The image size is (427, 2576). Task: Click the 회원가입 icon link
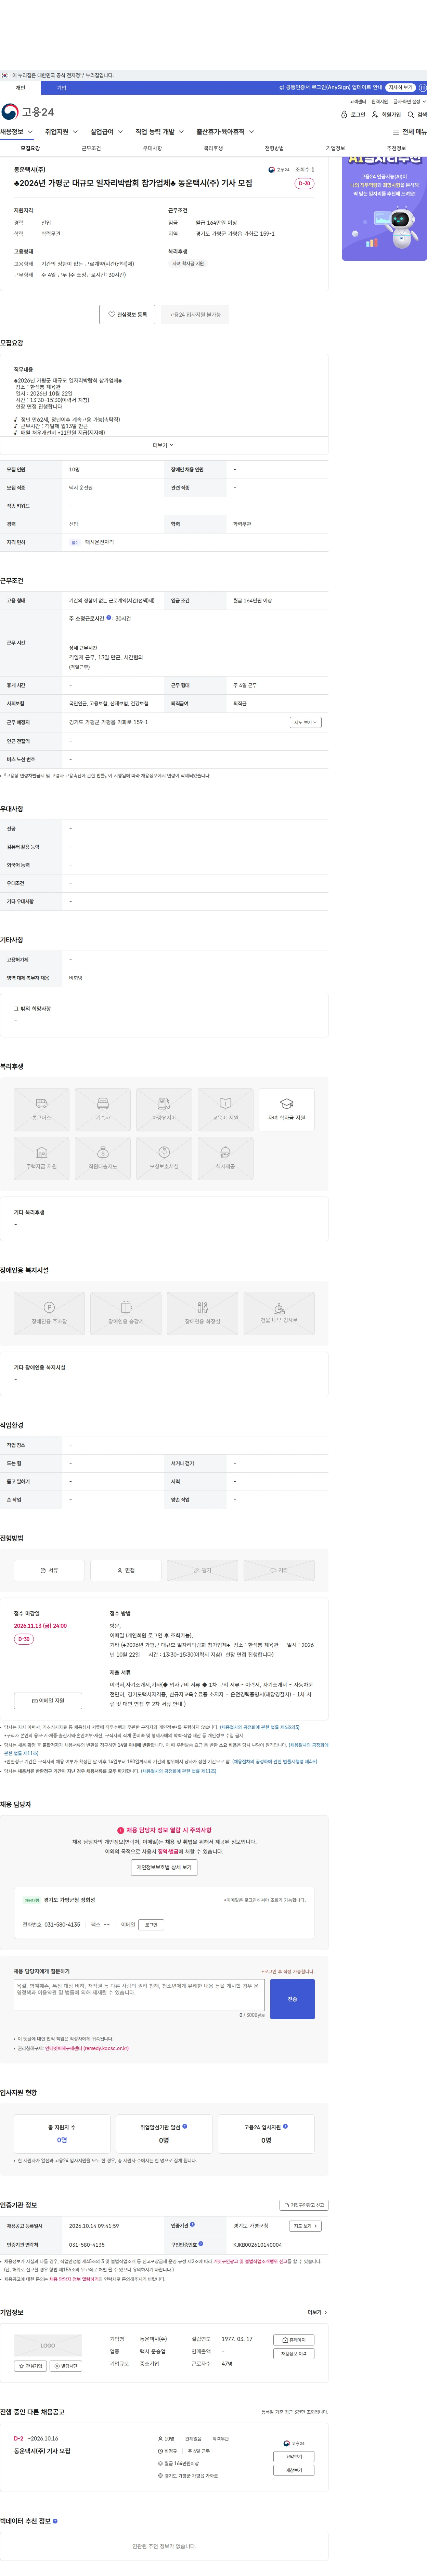point(386,115)
